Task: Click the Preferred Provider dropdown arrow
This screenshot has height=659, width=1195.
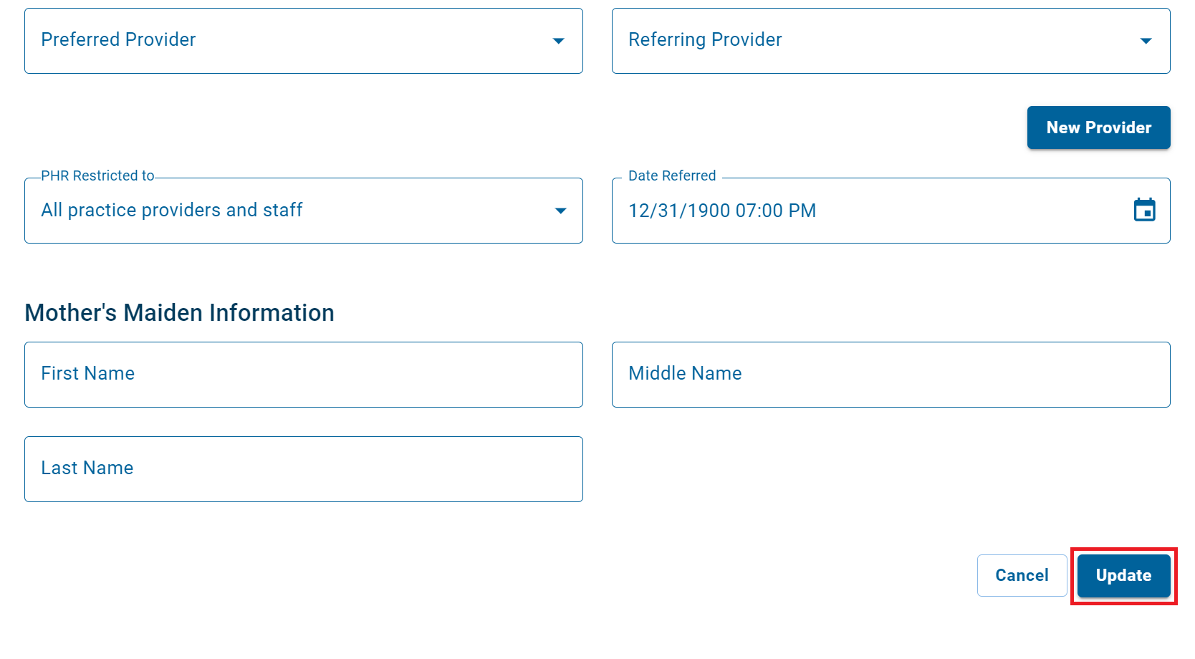Action: click(559, 41)
